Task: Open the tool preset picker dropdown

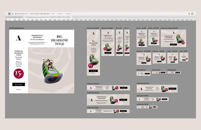Action: coord(6,14)
